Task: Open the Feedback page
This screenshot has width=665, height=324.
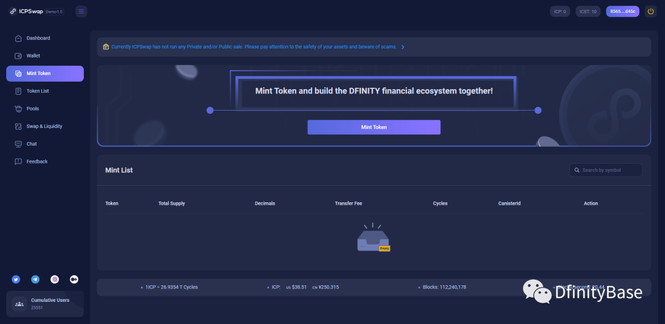Action: 45,162
